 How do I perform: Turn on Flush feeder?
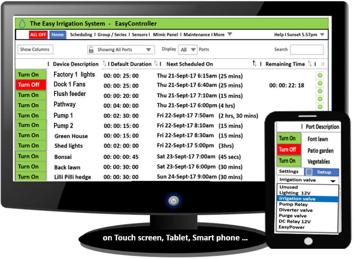click(x=31, y=95)
